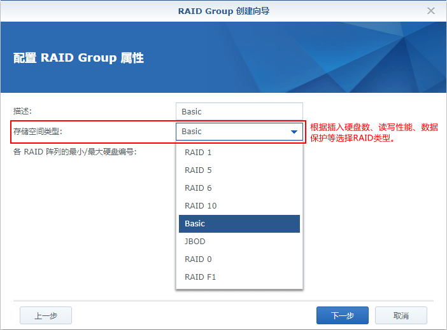Screen dimensions: 447x330
Task: Close the RAID Group wizard dialog
Action: (430, 11)
